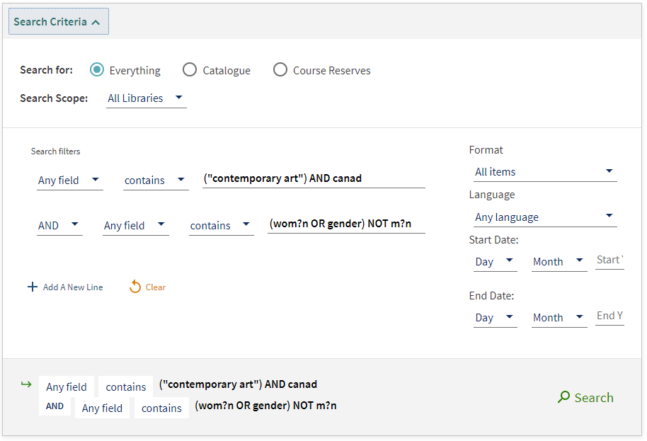Open the All Libraries search scope dropdown
This screenshot has height=441, width=647.
[x=146, y=98]
